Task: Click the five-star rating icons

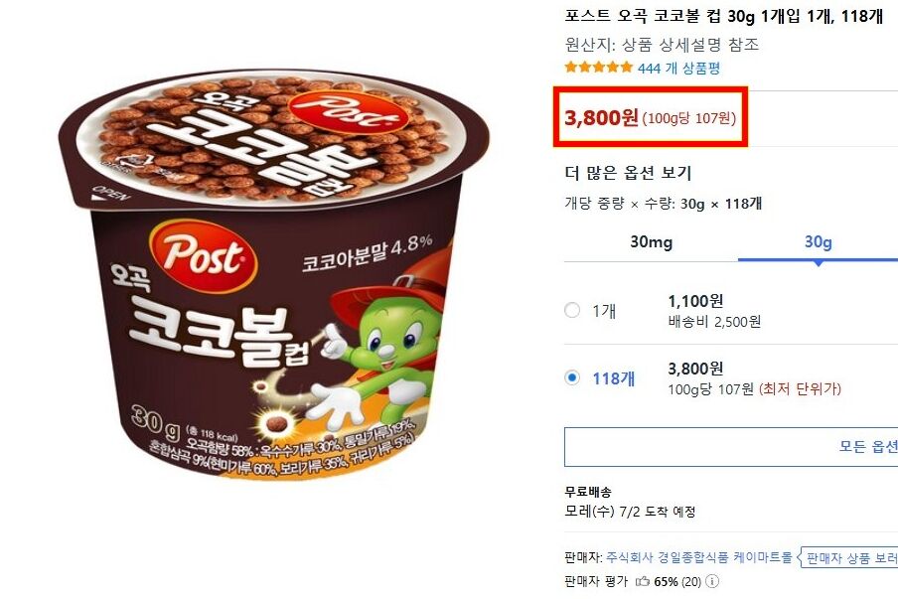Action: pos(598,68)
